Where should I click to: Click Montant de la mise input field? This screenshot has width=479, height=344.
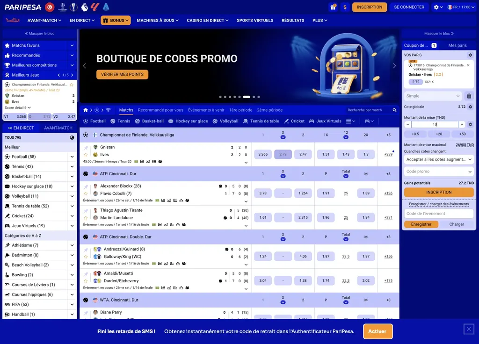435,124
